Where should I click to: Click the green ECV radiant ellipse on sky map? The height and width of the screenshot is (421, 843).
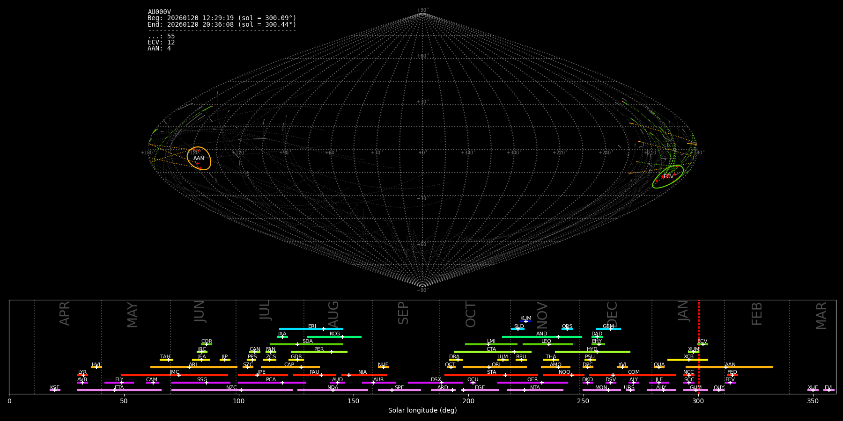[668, 177]
